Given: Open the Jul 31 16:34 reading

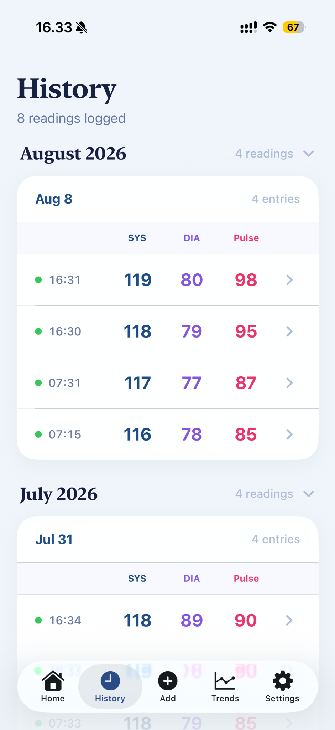Looking at the screenshot, I should point(168,620).
